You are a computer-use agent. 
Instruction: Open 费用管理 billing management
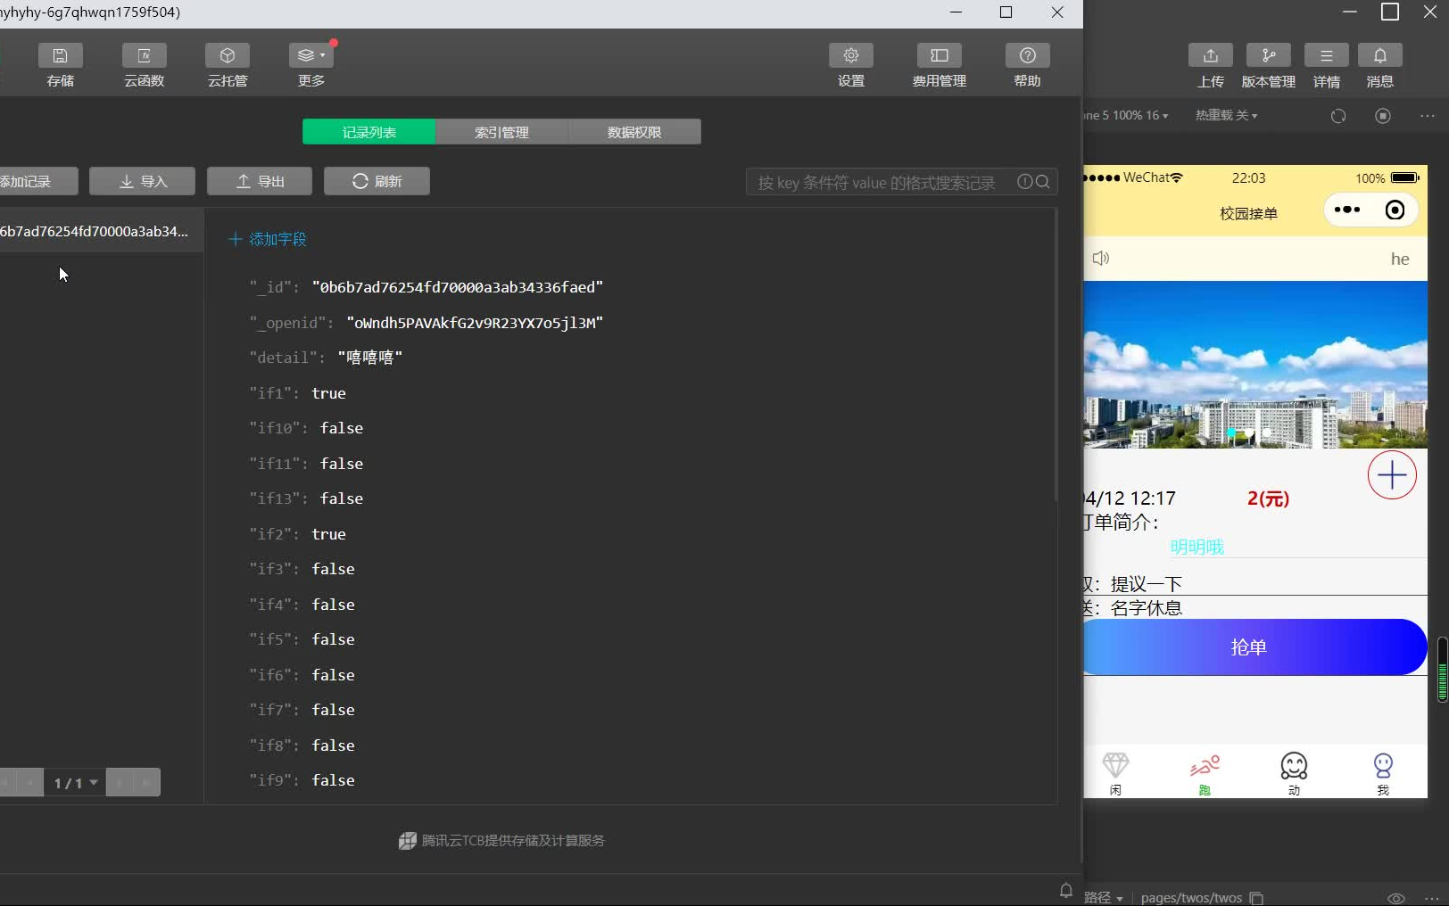[940, 65]
